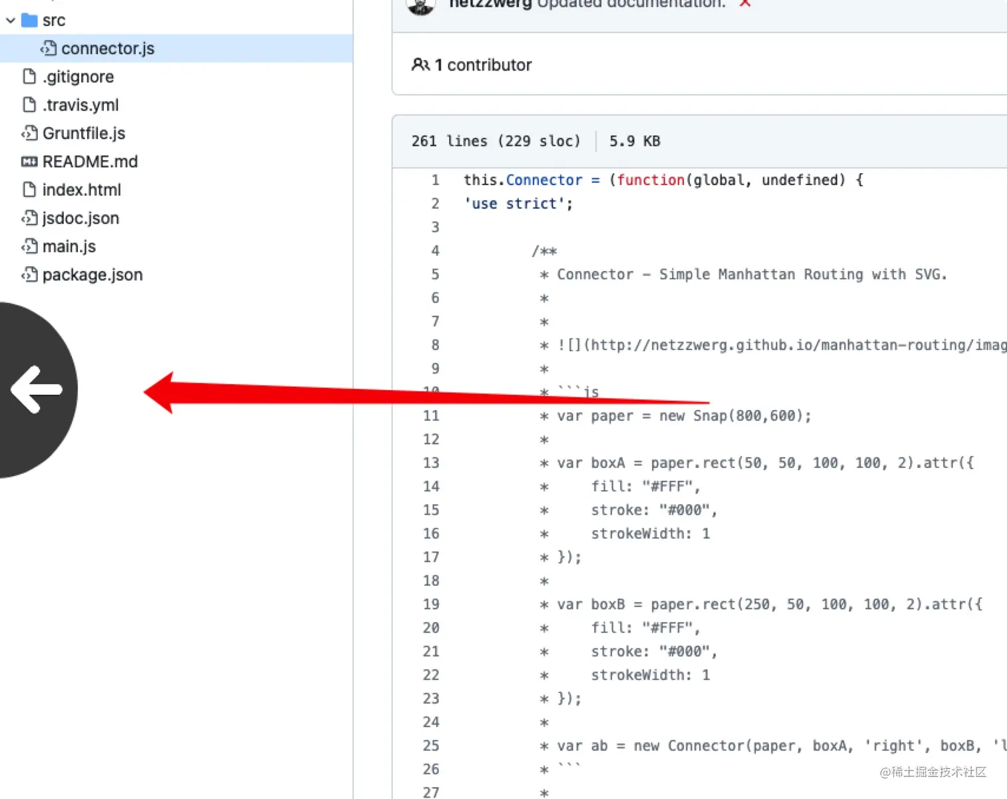Viewport: 1007px width, 799px height.
Task: Click the src folder icon
Action: pyautogui.click(x=29, y=20)
